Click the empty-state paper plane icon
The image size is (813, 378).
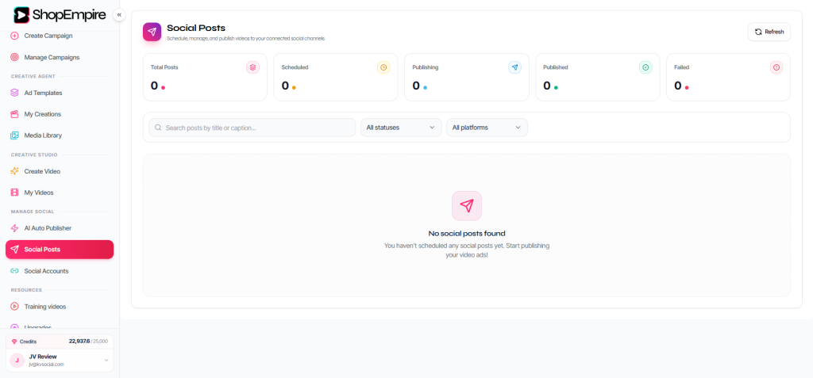click(467, 205)
